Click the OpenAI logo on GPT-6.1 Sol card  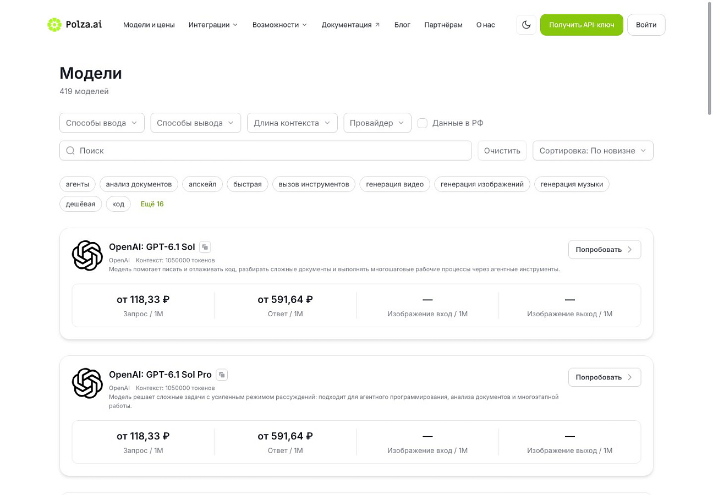[x=87, y=256]
